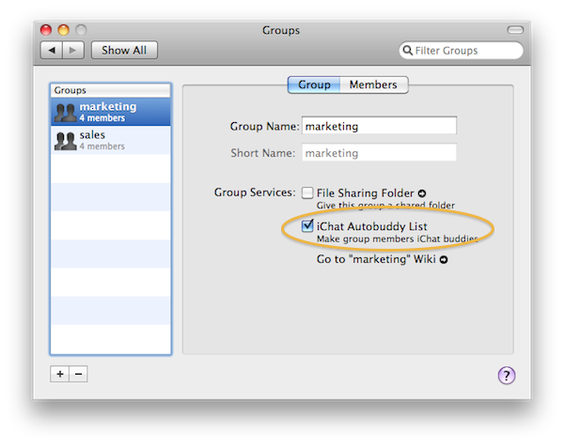Click magnifying glass in Filter Groups field

[x=409, y=51]
